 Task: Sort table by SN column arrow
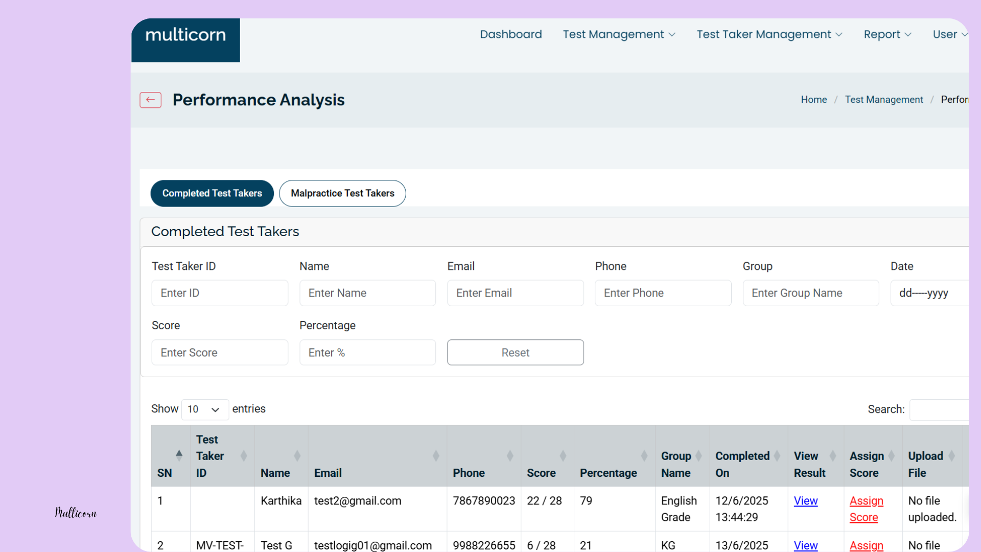point(179,455)
